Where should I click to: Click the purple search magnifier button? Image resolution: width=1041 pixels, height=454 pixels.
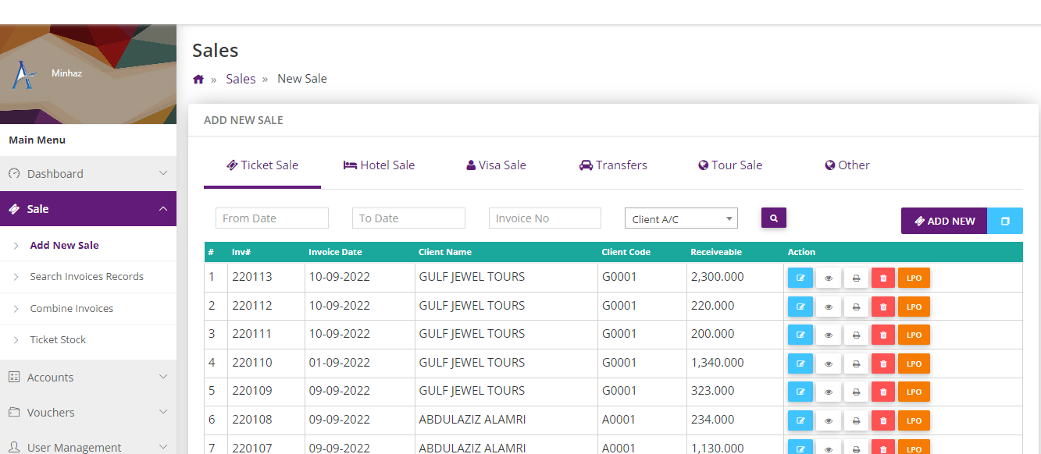(x=773, y=218)
